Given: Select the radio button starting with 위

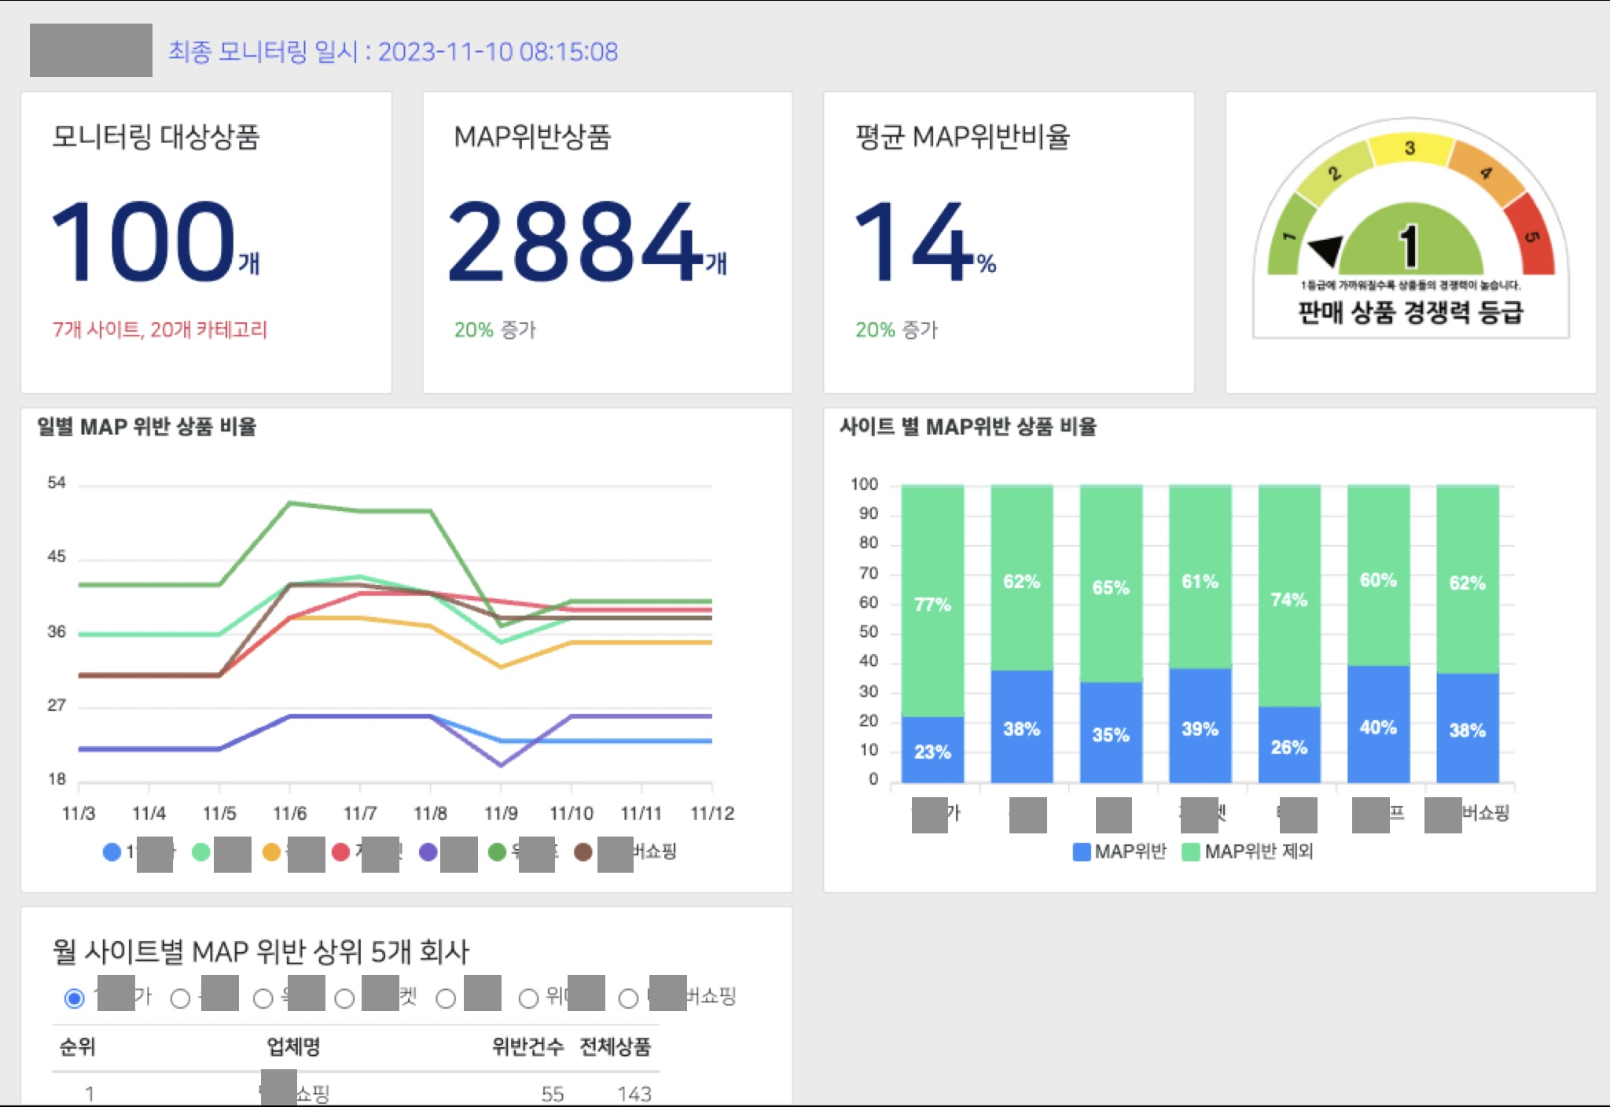Looking at the screenshot, I should 528,999.
